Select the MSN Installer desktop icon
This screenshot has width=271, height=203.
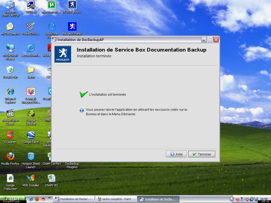[x=31, y=180]
